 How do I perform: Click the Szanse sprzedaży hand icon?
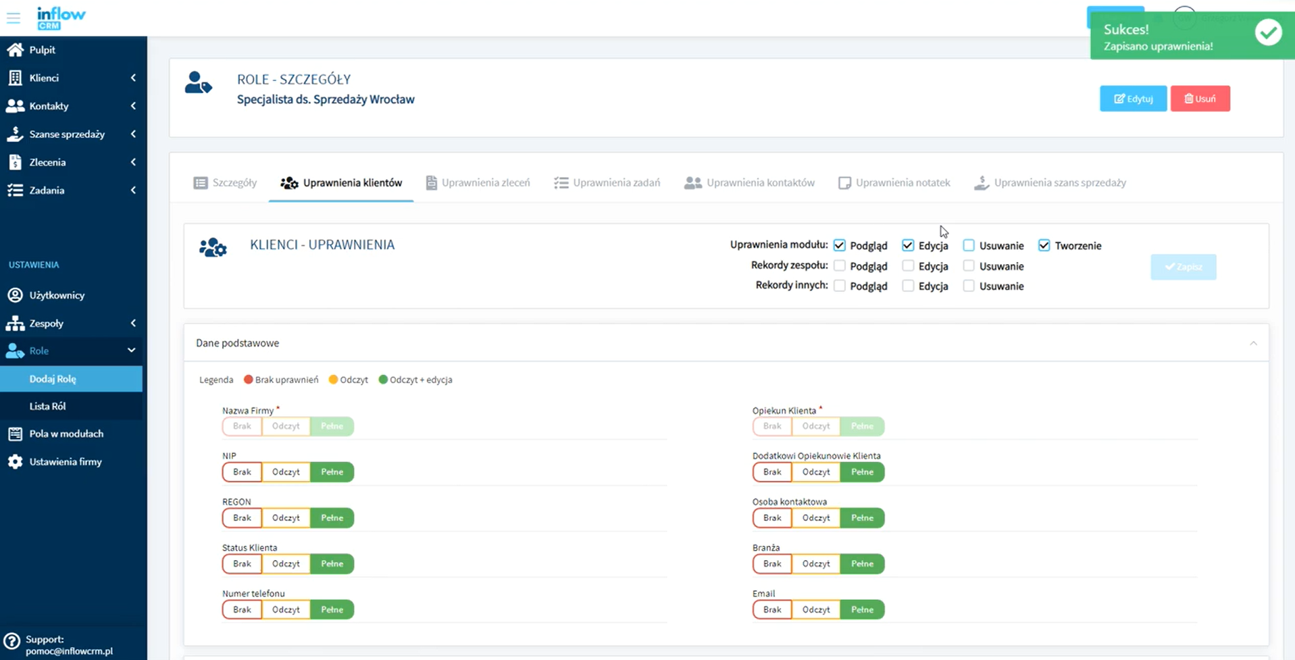15,134
